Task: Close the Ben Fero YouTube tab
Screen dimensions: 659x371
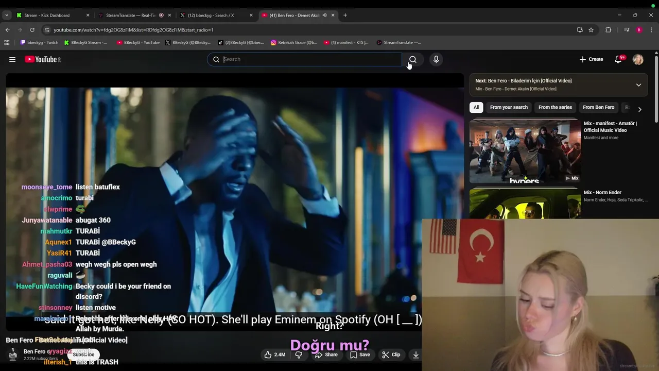Action: tap(333, 15)
